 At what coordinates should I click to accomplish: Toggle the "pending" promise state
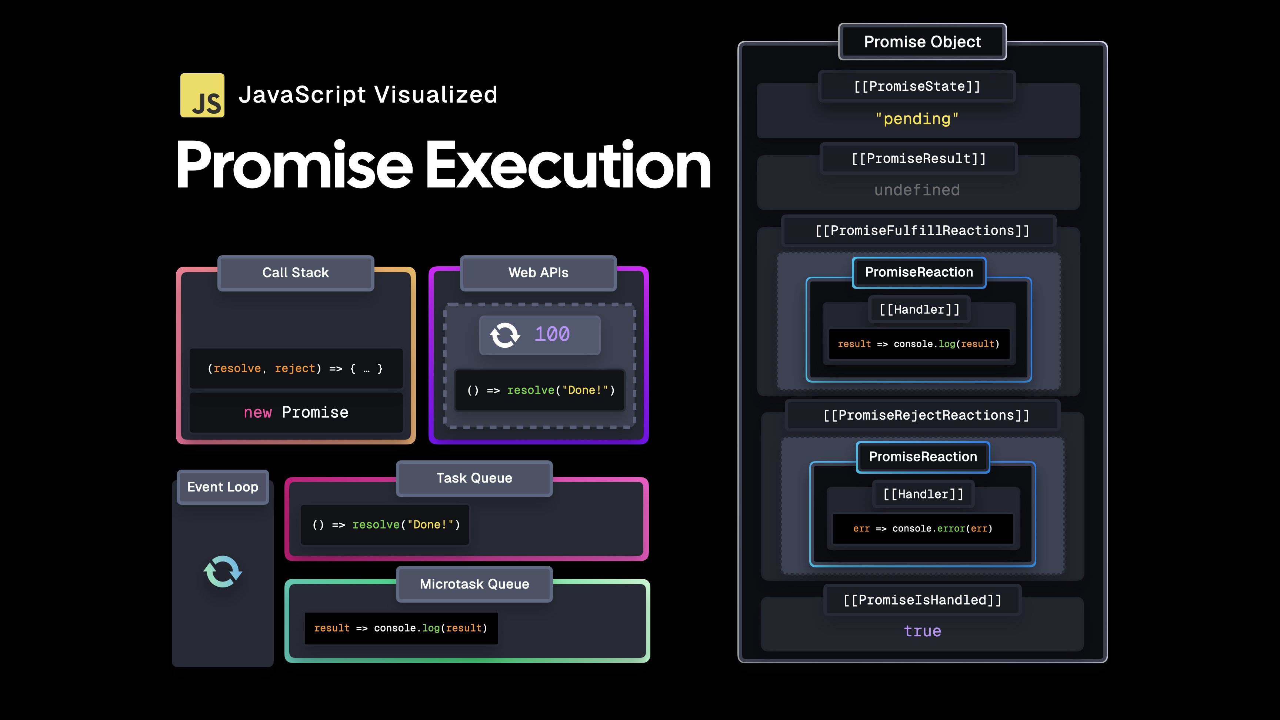(x=917, y=118)
